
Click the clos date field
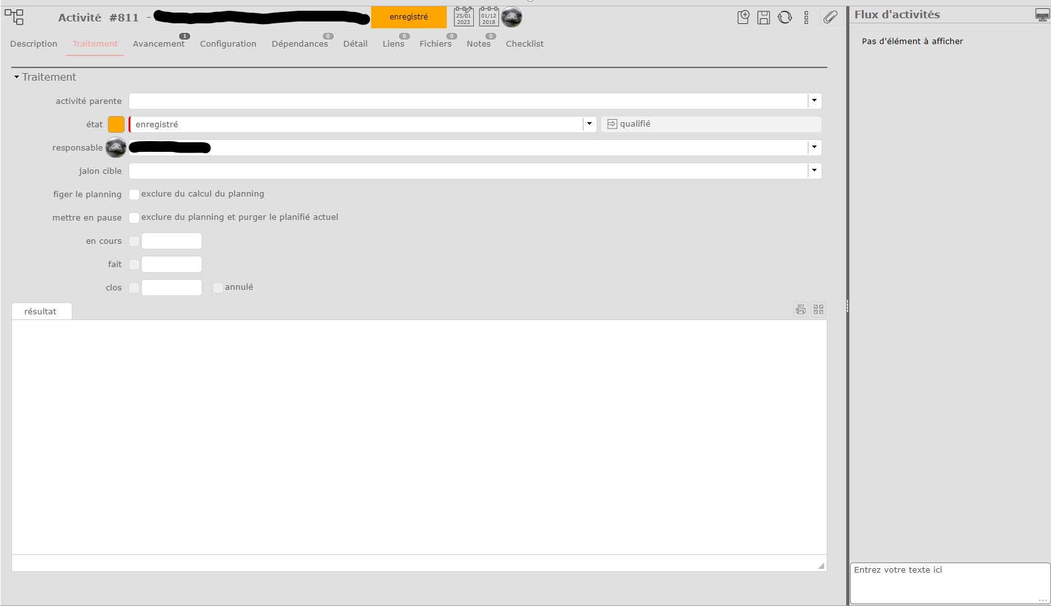[x=171, y=287]
